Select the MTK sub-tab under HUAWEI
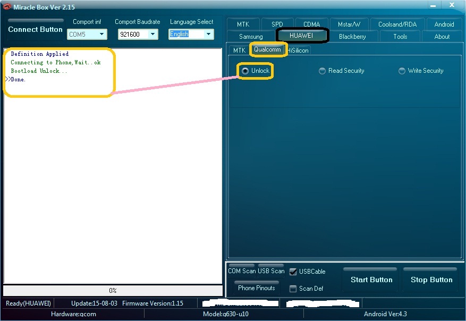Screen dimensions: 466x321 point(239,50)
